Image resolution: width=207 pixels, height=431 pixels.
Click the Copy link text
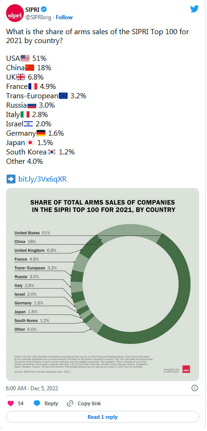89,403
